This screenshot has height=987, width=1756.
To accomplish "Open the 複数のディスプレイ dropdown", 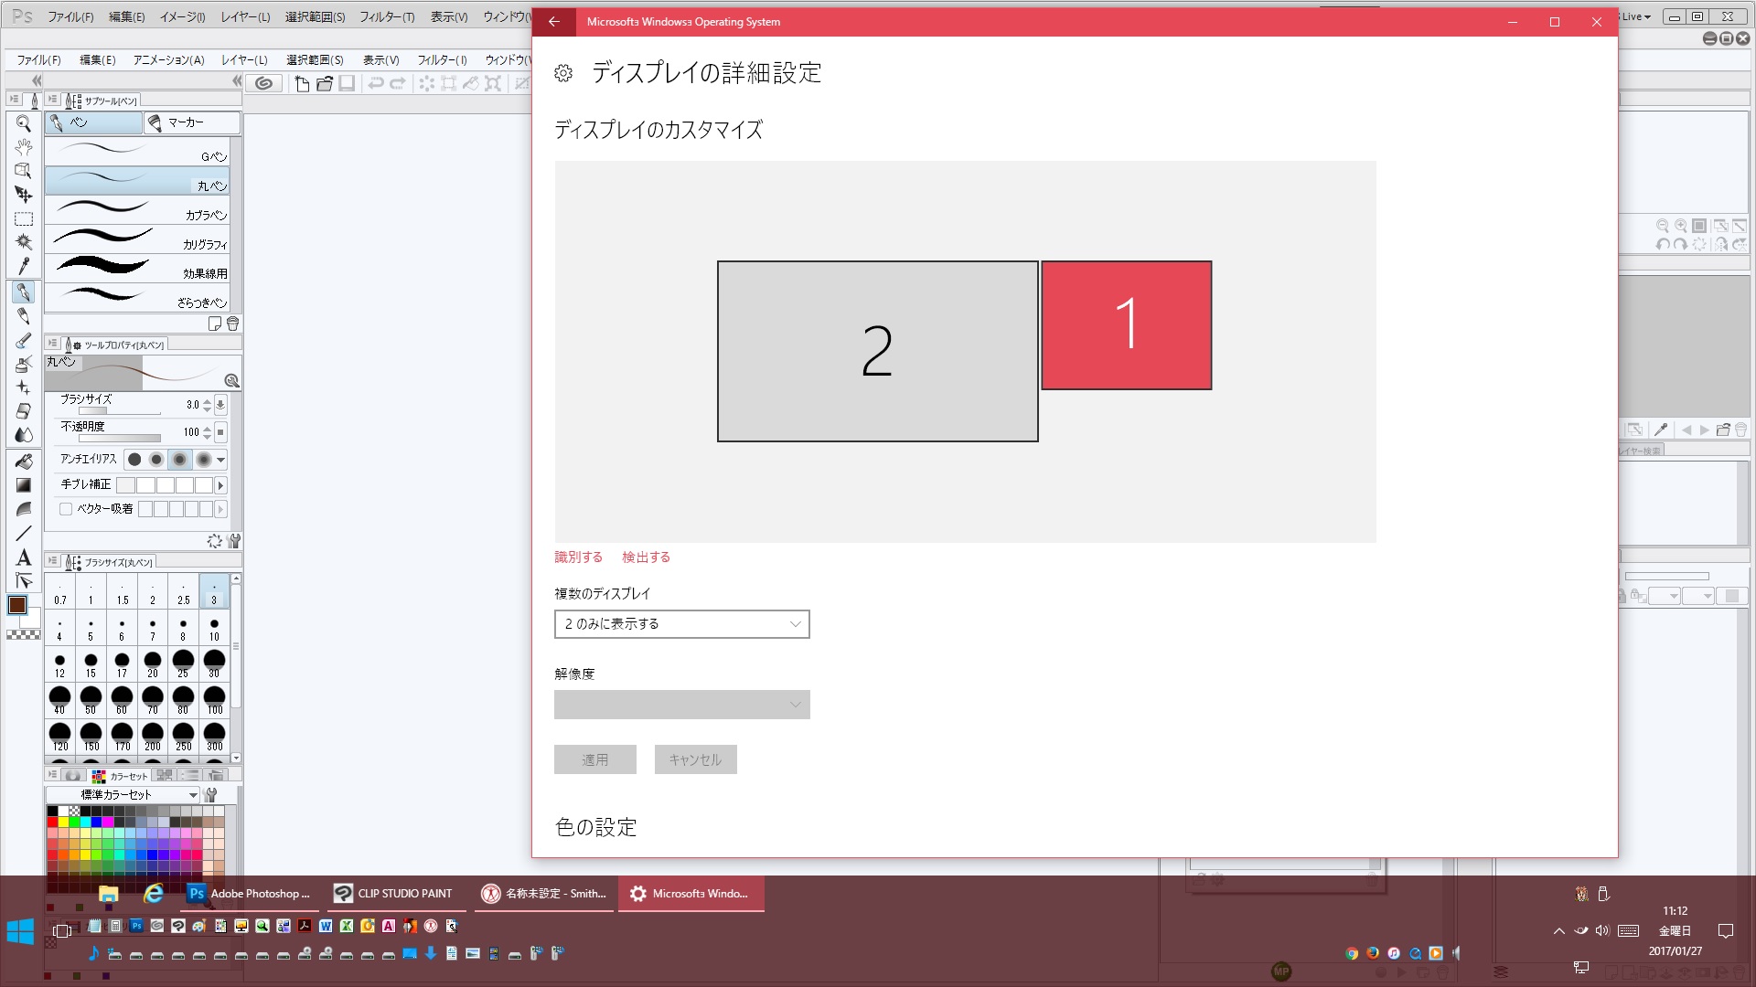I will [681, 624].
